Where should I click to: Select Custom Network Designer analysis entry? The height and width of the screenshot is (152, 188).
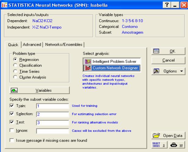(112, 68)
